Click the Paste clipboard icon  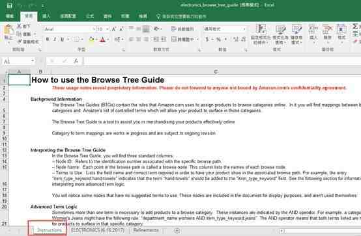8,30
